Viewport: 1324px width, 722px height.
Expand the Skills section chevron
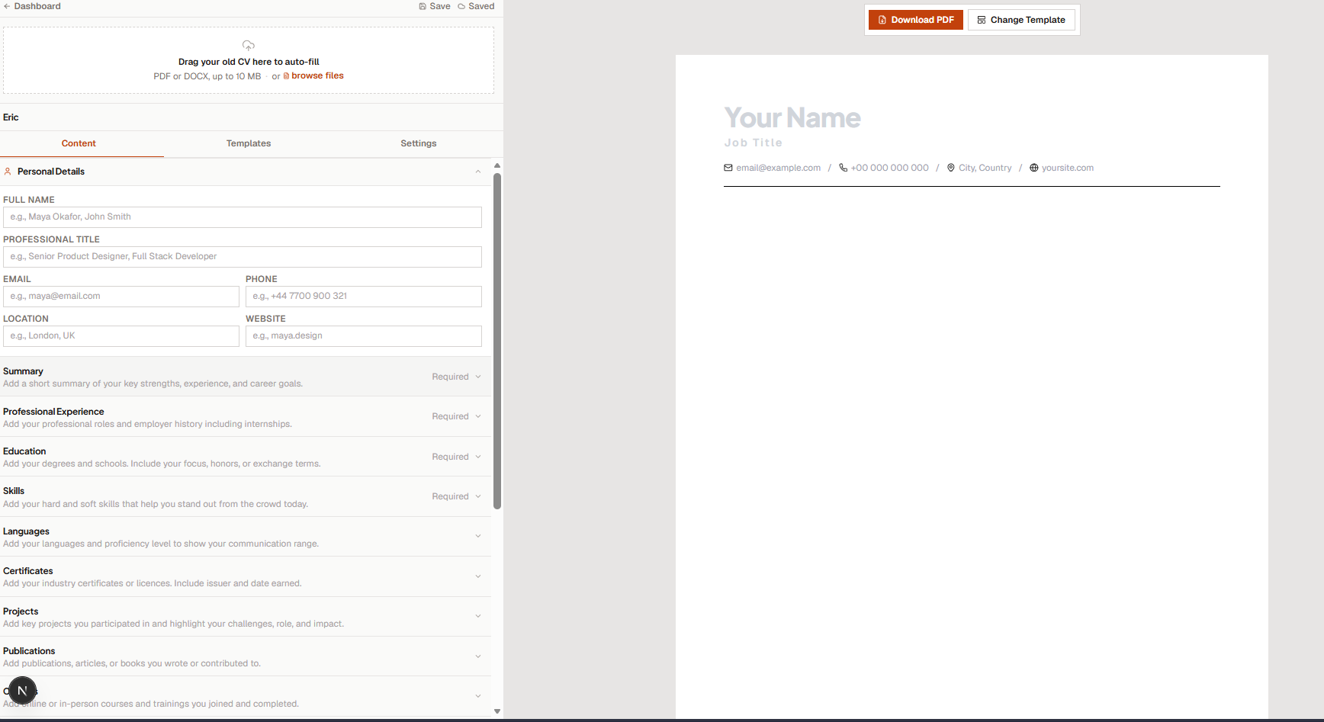click(x=478, y=496)
